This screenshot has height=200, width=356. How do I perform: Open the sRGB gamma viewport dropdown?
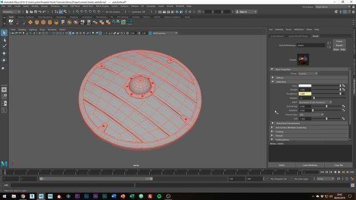(x=165, y=33)
